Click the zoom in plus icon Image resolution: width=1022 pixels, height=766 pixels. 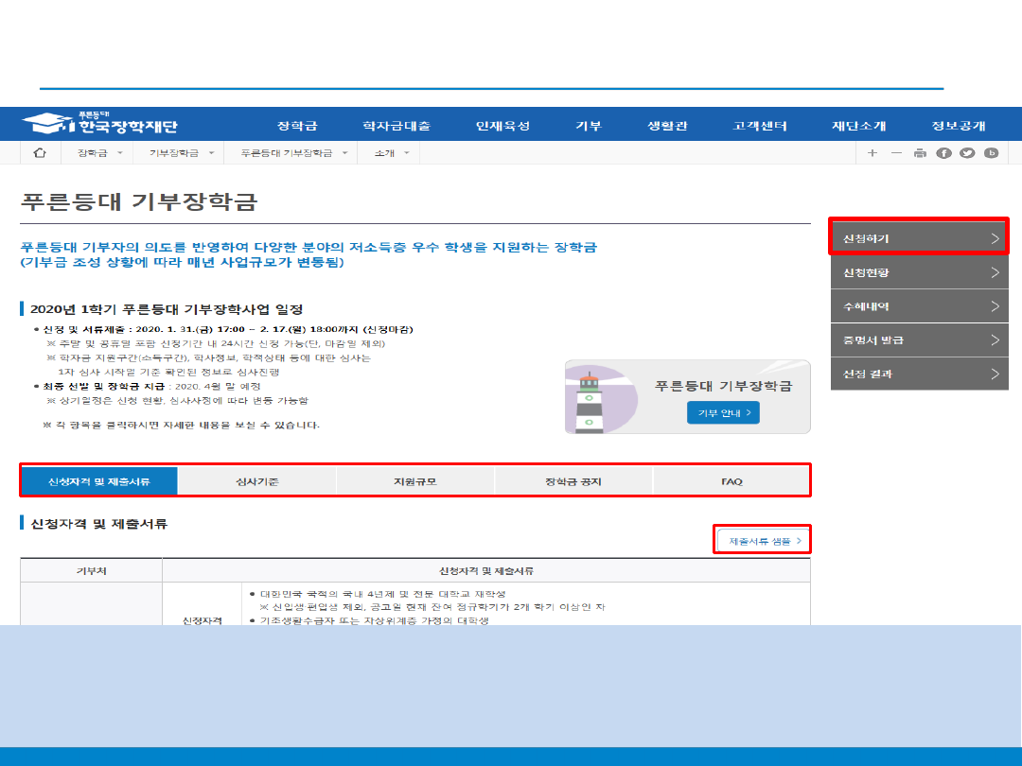[x=872, y=153]
